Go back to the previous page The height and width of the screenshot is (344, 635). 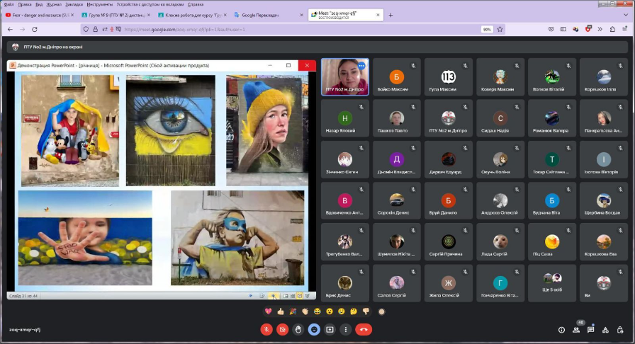[x=10, y=29]
